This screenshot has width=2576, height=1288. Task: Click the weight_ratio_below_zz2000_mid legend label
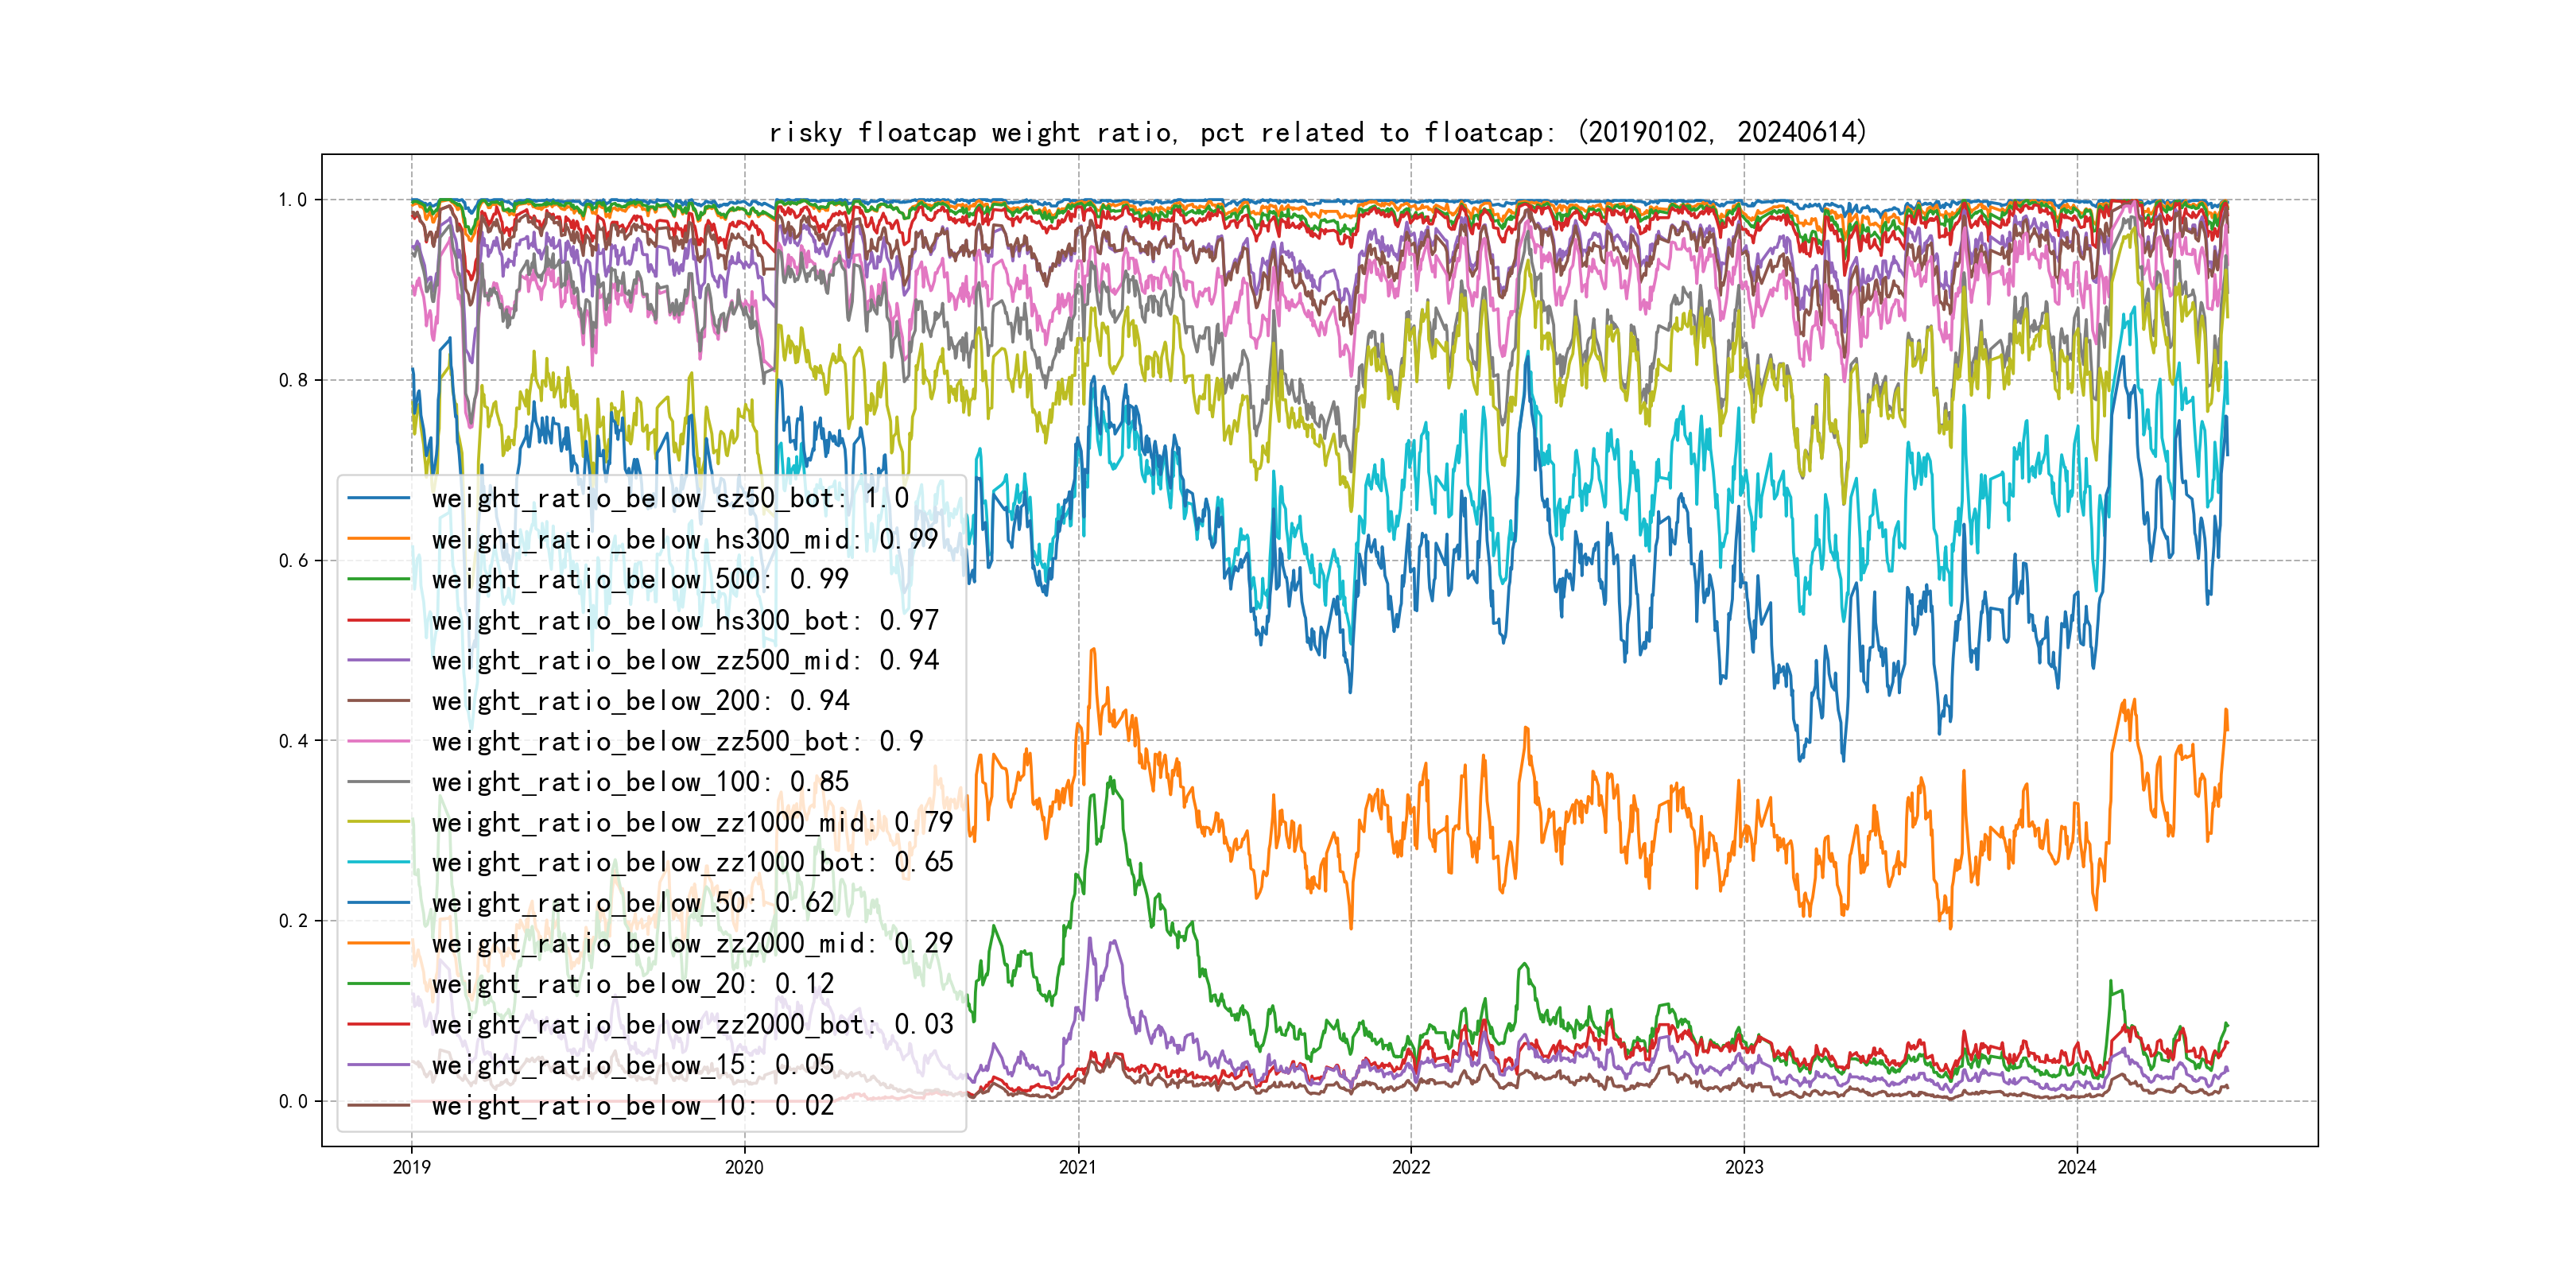pyautogui.click(x=692, y=943)
